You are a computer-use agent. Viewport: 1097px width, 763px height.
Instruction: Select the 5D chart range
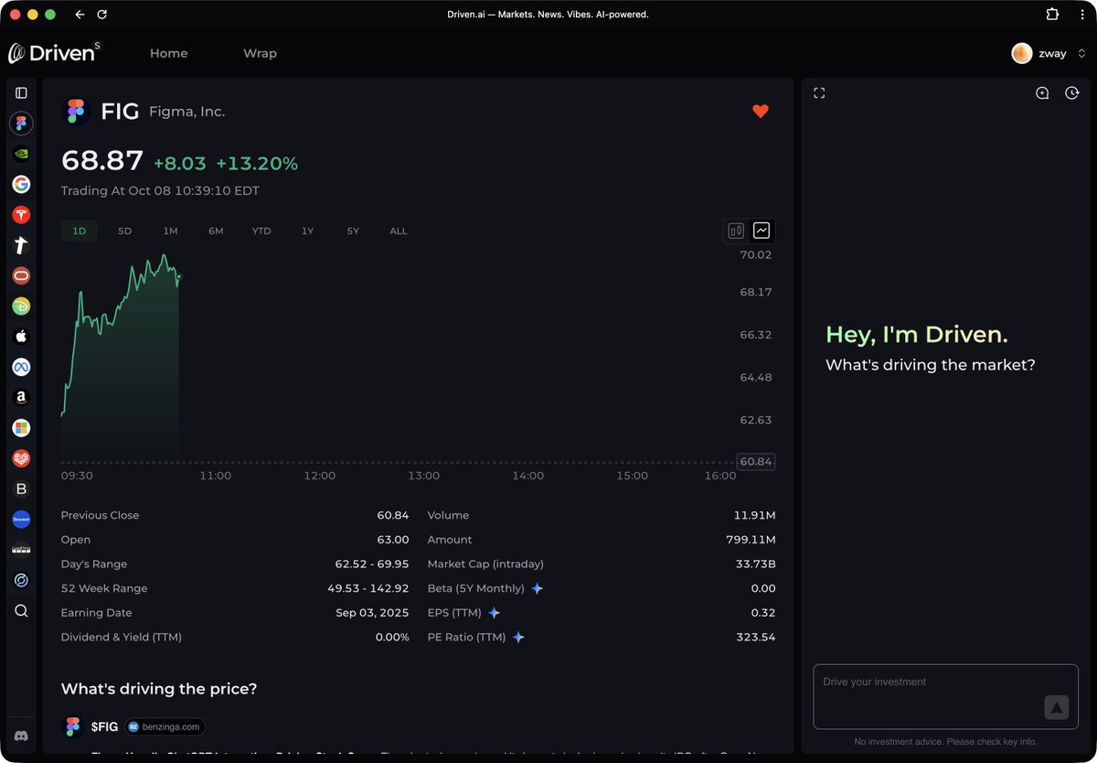point(125,231)
